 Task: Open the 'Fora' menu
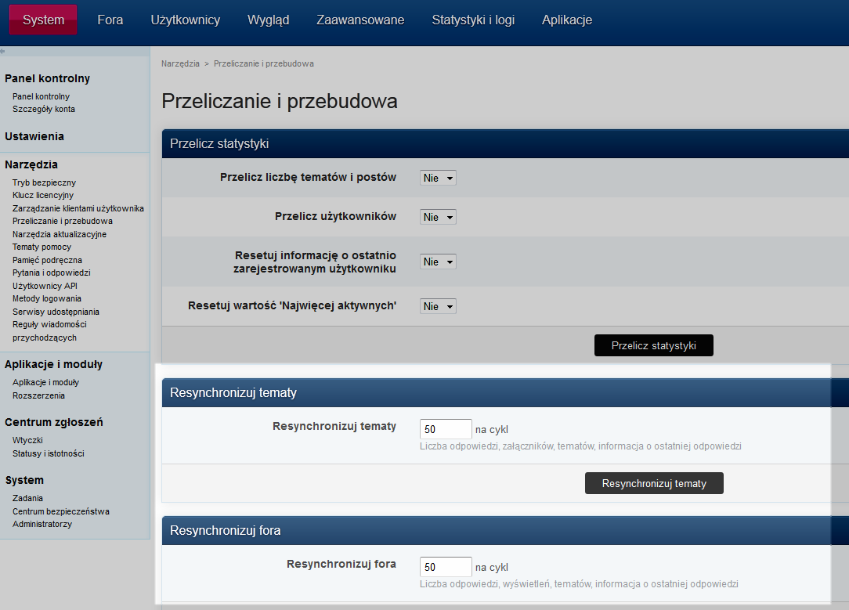[110, 20]
